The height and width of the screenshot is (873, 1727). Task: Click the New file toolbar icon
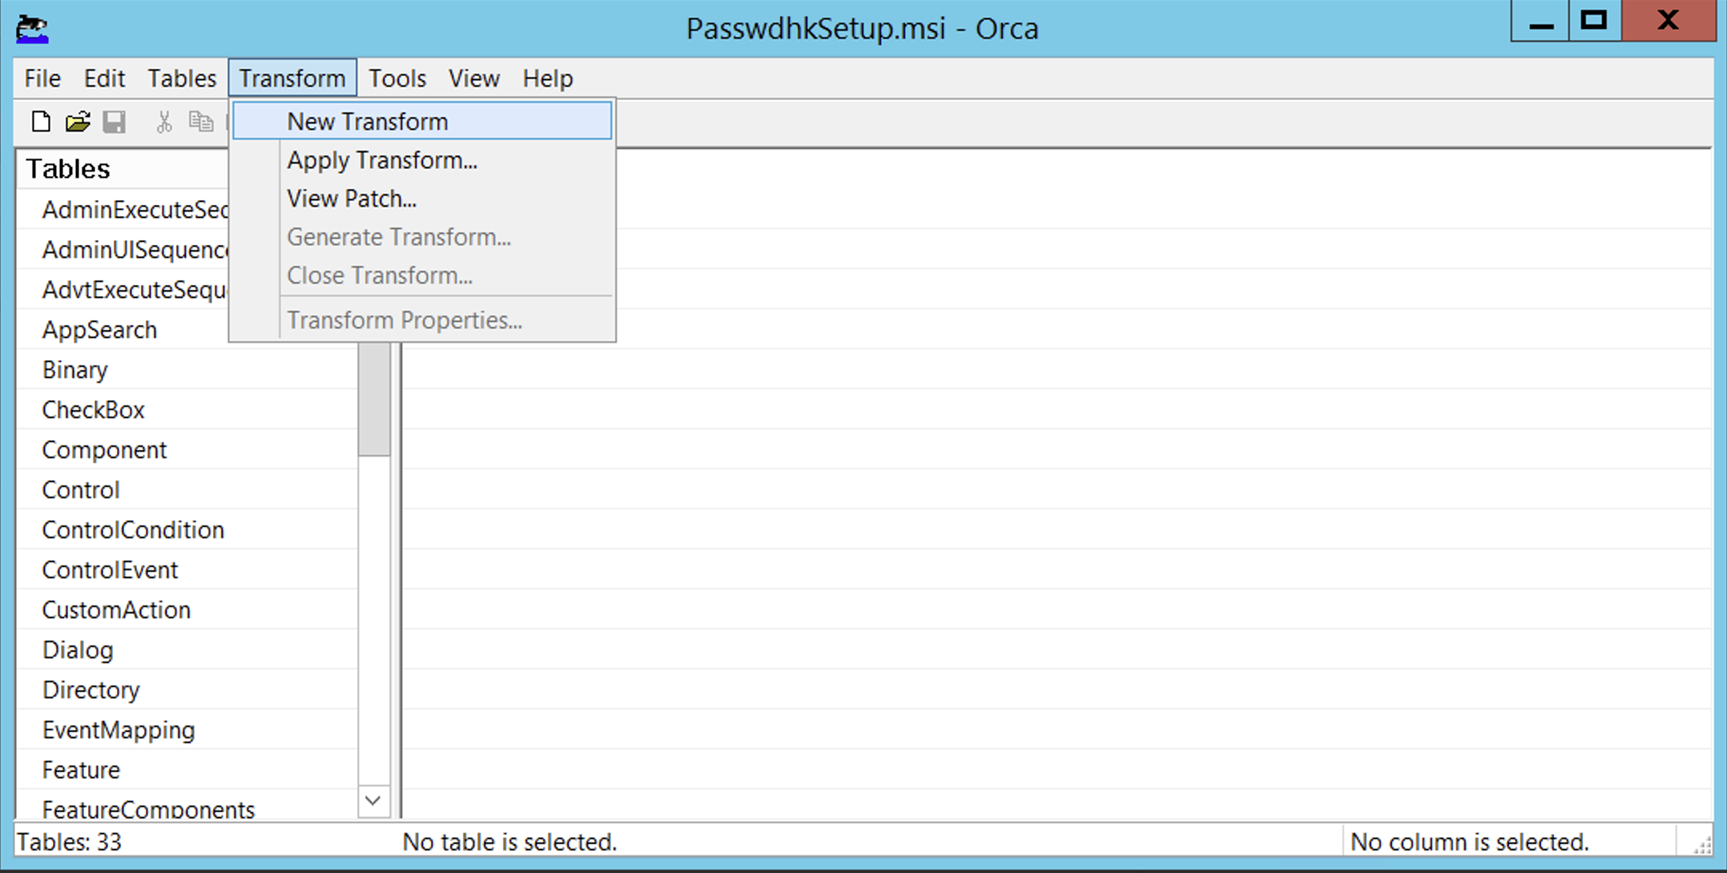pos(41,122)
